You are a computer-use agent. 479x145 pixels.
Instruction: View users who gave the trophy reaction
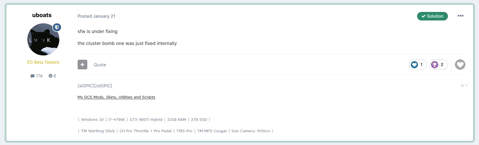438,65
